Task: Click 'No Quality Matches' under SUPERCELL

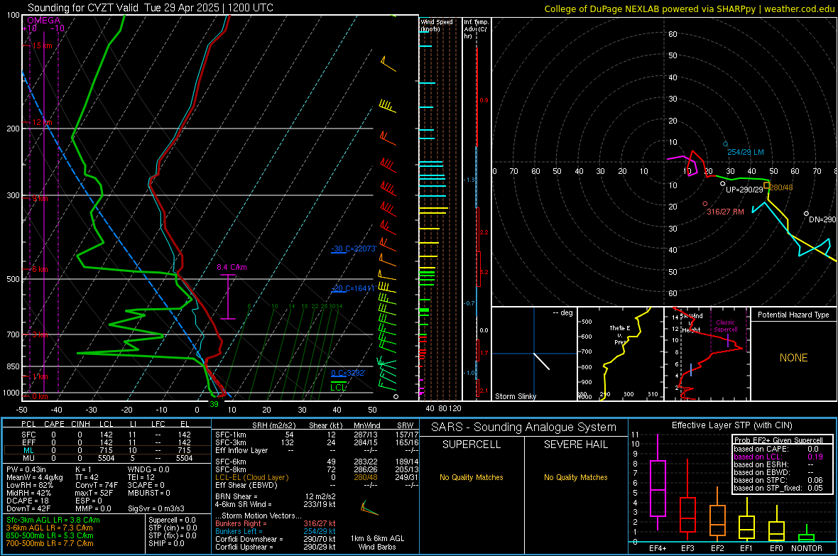Action: [472, 477]
